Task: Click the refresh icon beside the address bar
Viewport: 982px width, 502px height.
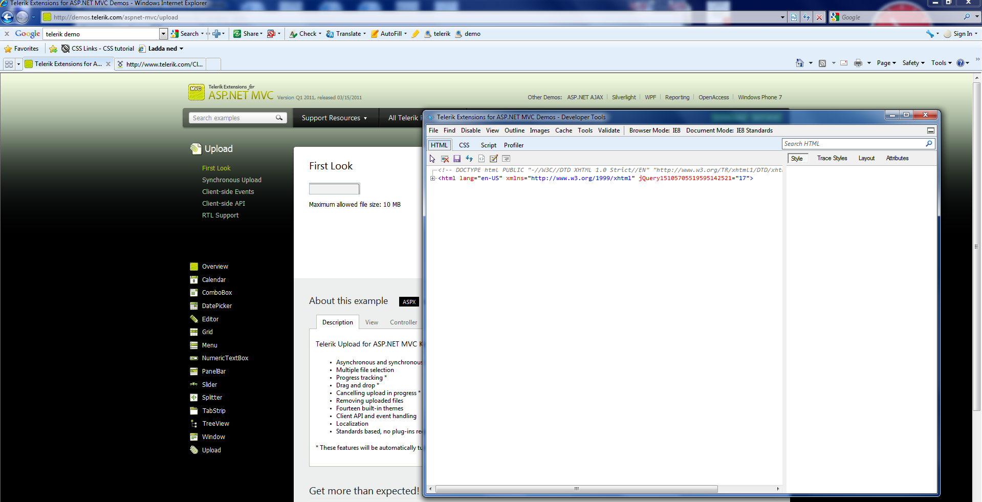Action: (806, 17)
